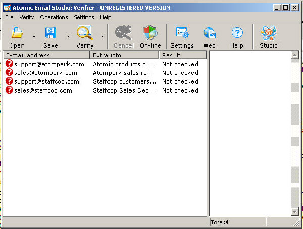This screenshot has width=303, height=229.
Task: Sort by the Result column header
Action: point(183,55)
